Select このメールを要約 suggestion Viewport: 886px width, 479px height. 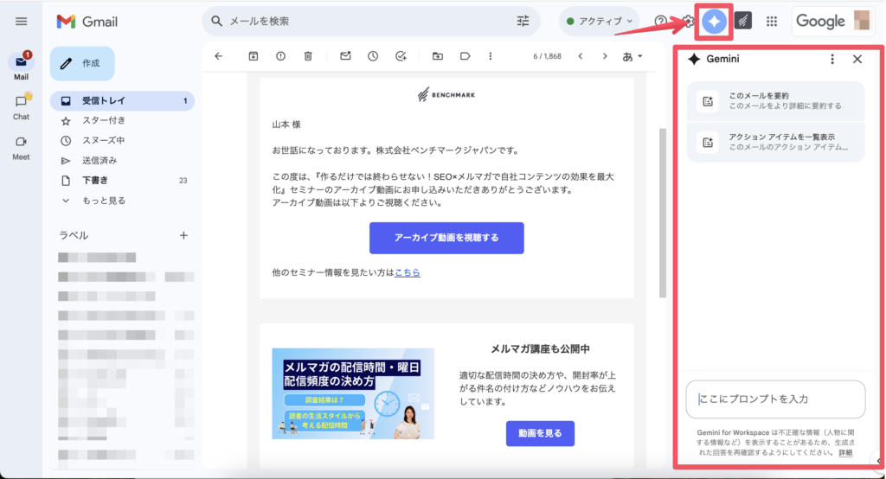click(775, 101)
